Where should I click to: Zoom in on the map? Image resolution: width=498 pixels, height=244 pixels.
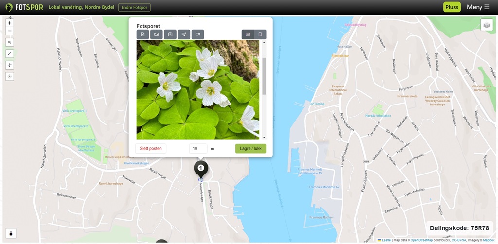10,23
